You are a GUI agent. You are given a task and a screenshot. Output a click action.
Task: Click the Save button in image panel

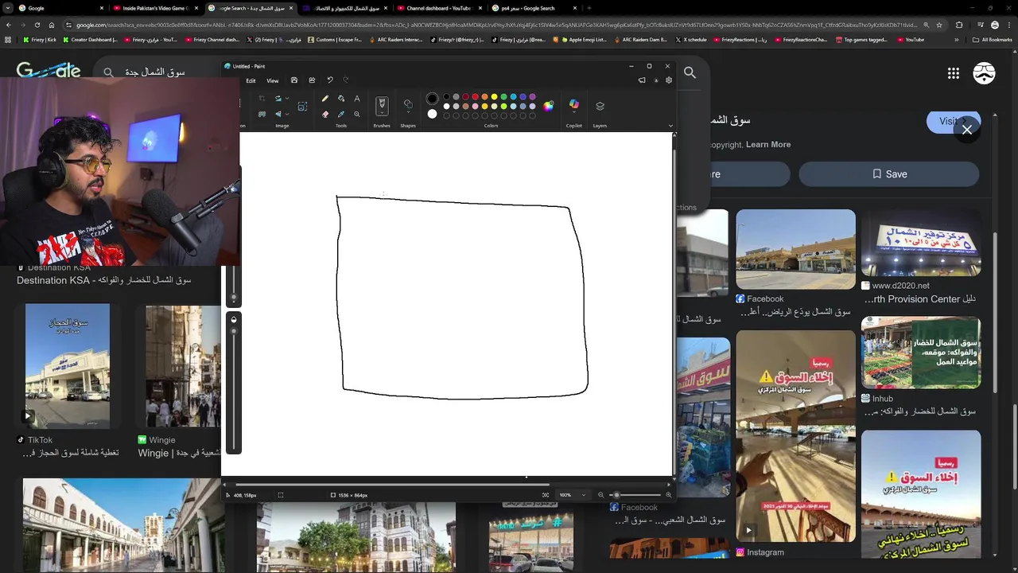click(x=889, y=174)
